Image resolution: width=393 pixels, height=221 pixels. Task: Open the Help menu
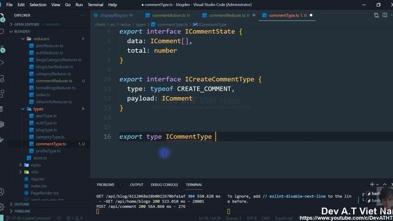click(x=112, y=5)
